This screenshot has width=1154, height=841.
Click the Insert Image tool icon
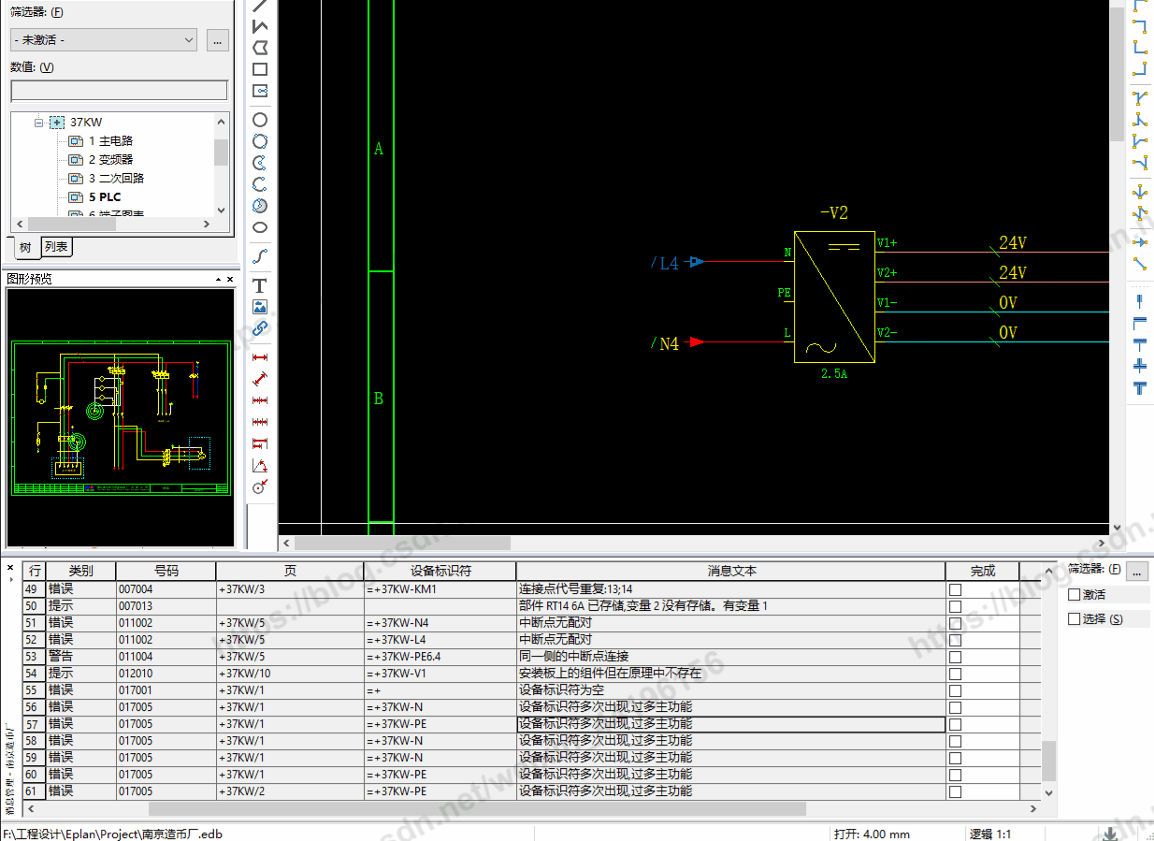(260, 307)
